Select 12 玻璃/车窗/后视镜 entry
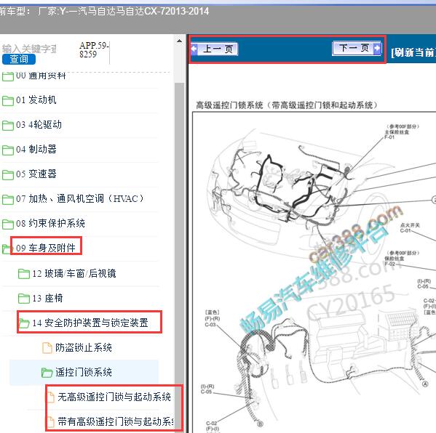This screenshot has height=433, width=436. pos(74,274)
